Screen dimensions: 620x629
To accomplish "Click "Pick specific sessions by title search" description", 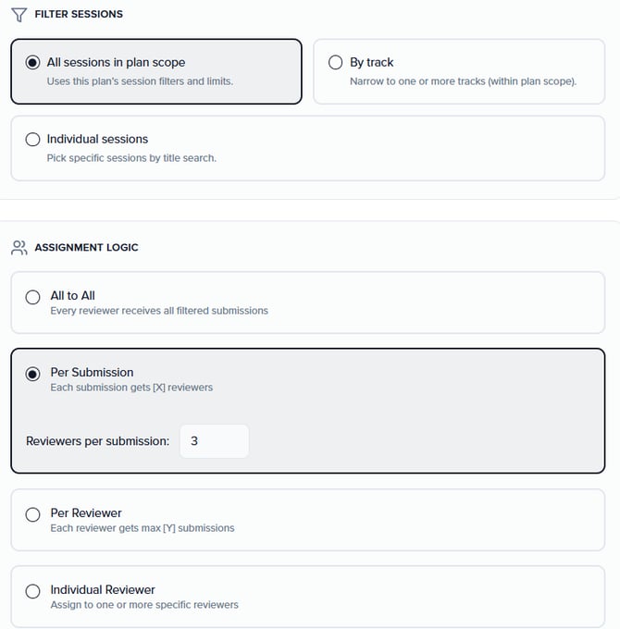I will point(131,158).
